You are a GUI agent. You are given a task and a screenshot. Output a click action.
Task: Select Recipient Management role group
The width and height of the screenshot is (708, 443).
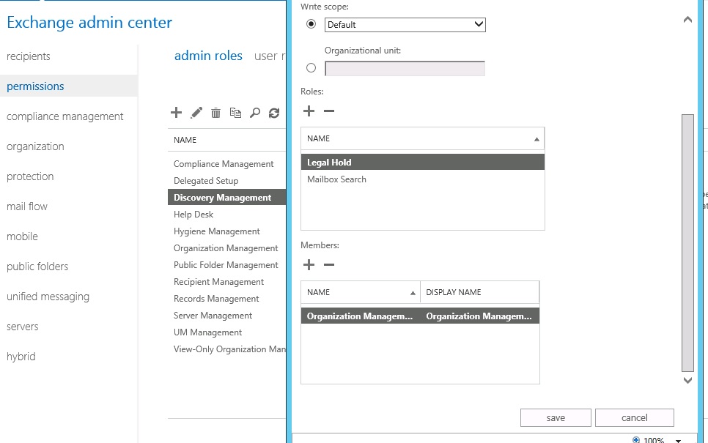[218, 281]
